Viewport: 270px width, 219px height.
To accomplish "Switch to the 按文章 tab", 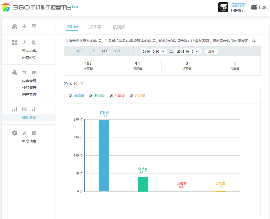I will (95, 27).
